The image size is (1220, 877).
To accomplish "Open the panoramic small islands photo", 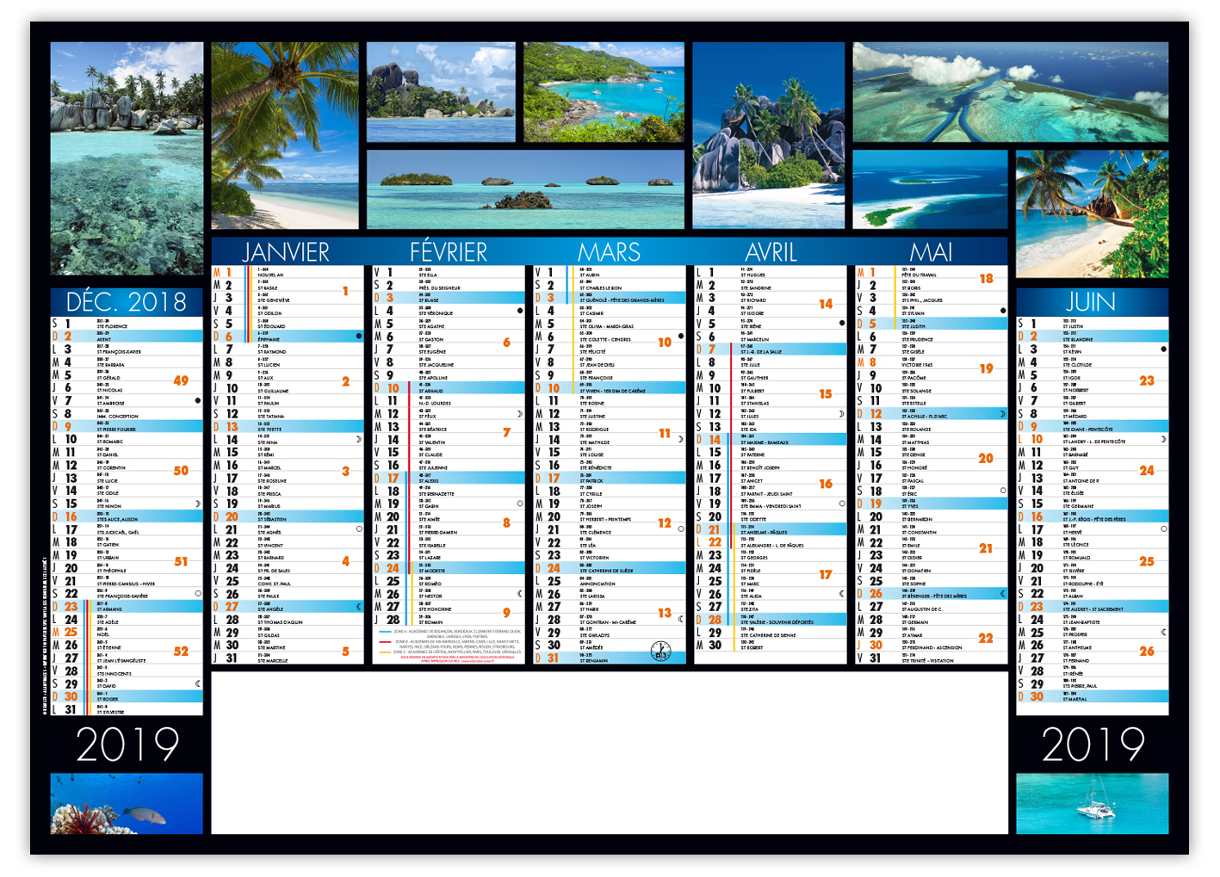I will (526, 189).
